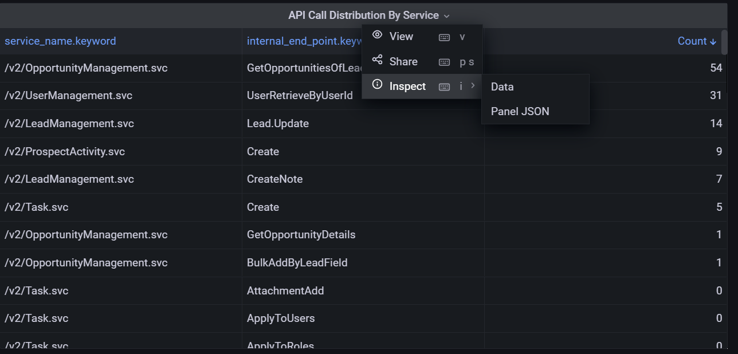Click the Inspect info circle icon
Screen dimensions: 738x354
(x=377, y=85)
